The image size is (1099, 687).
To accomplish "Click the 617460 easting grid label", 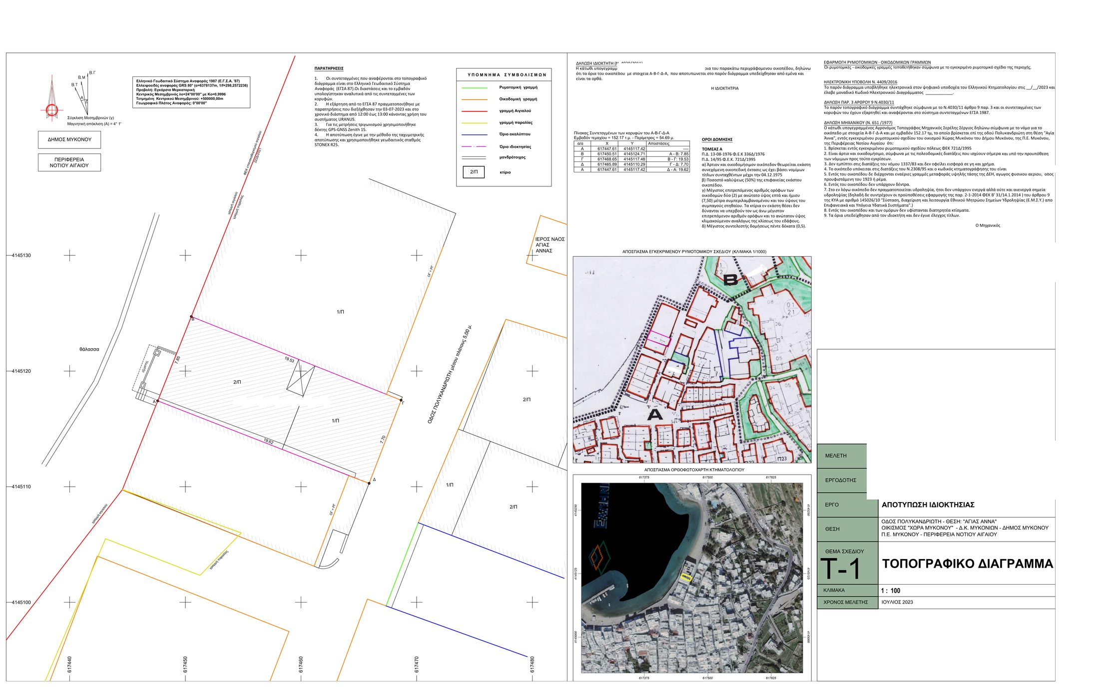I will pos(301,665).
